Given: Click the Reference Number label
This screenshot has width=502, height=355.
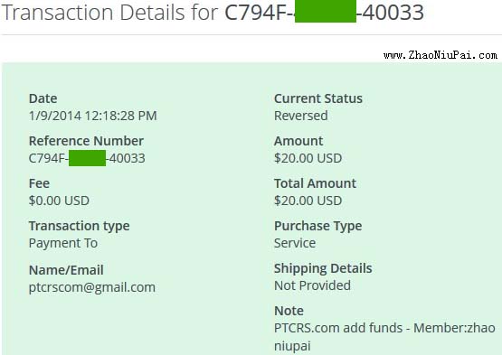Looking at the screenshot, I should tap(86, 141).
